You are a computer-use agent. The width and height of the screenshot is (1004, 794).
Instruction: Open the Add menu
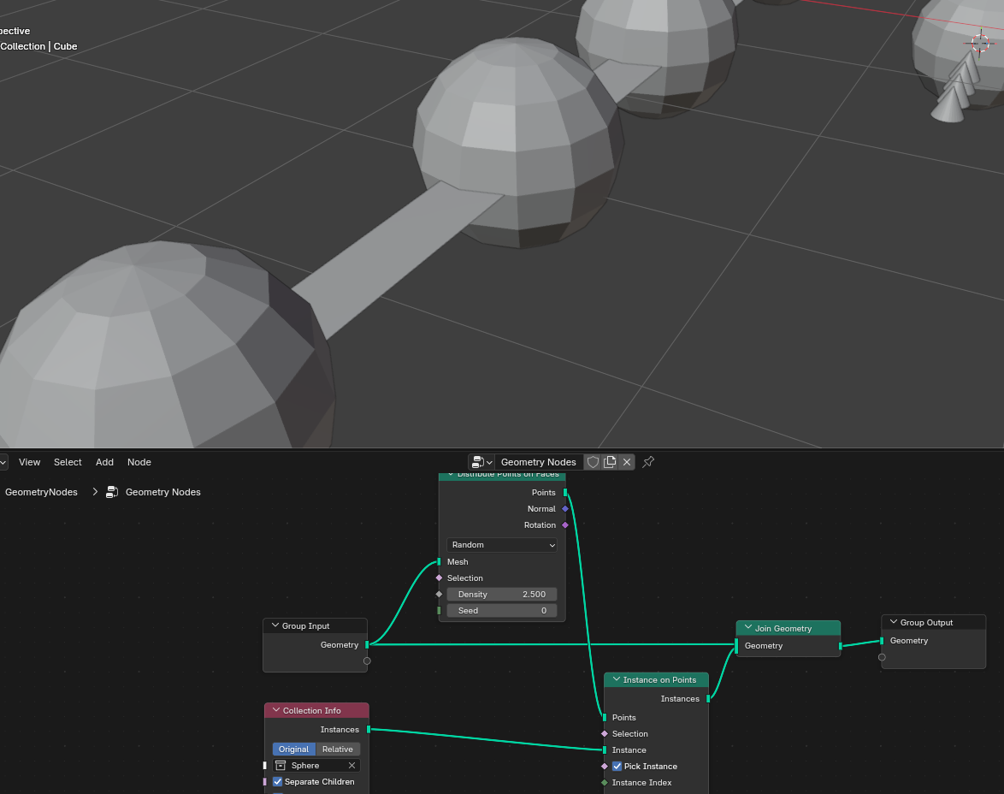click(104, 462)
